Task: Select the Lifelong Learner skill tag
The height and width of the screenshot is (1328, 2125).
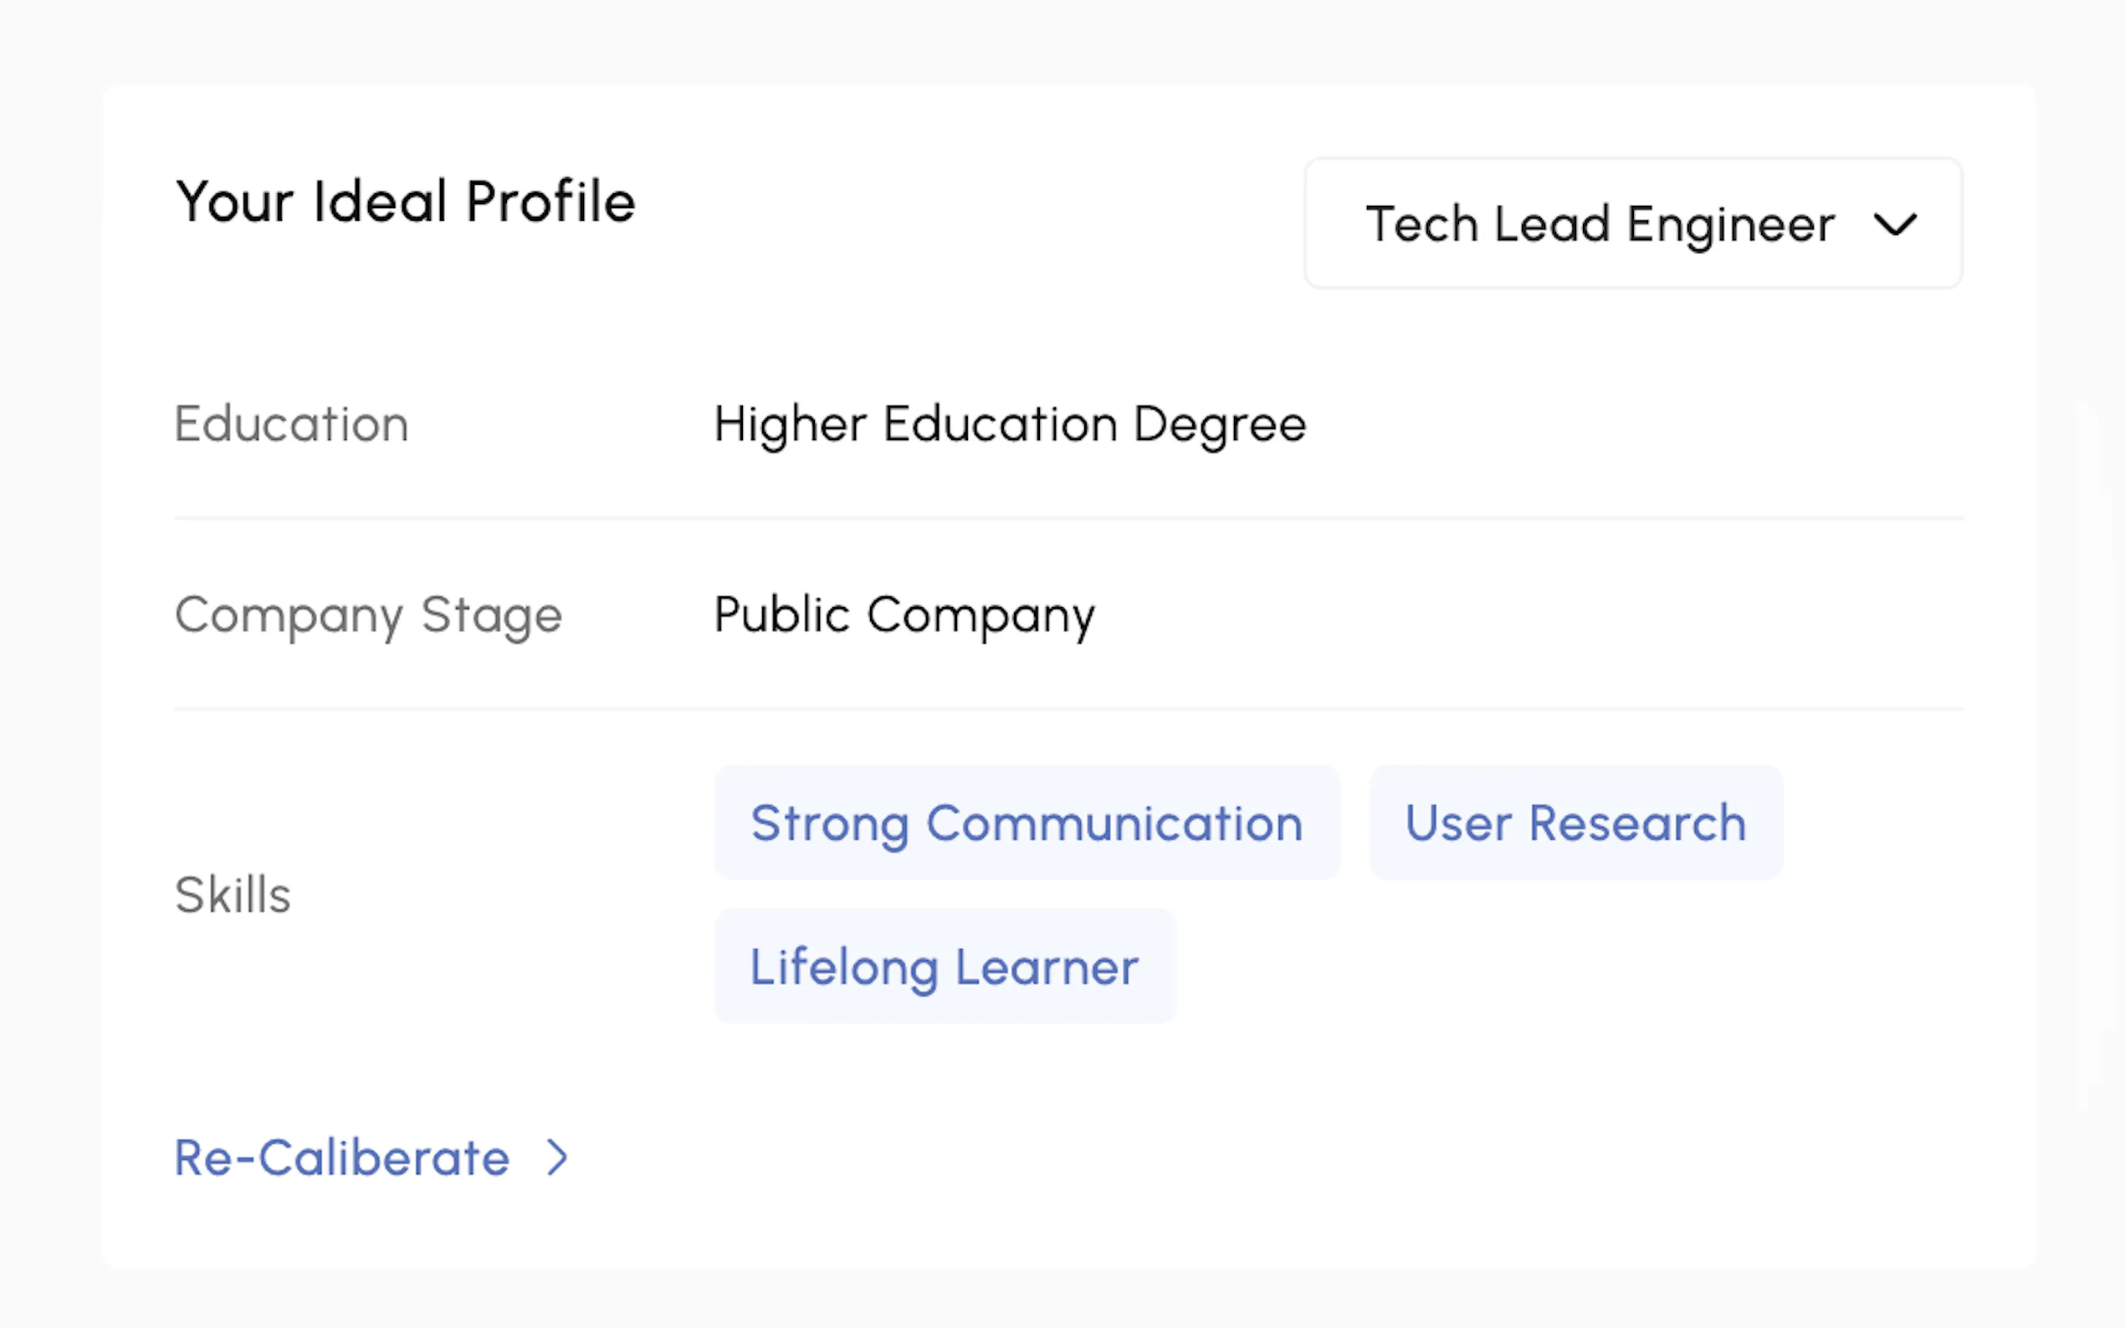Action: (945, 966)
